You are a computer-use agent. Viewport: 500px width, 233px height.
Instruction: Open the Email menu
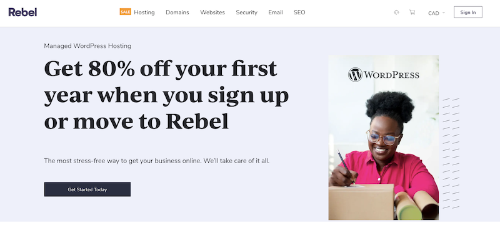pyautogui.click(x=276, y=12)
